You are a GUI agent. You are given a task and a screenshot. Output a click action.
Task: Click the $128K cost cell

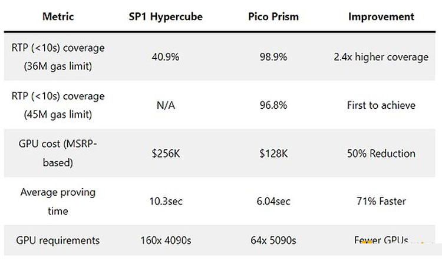[273, 154]
